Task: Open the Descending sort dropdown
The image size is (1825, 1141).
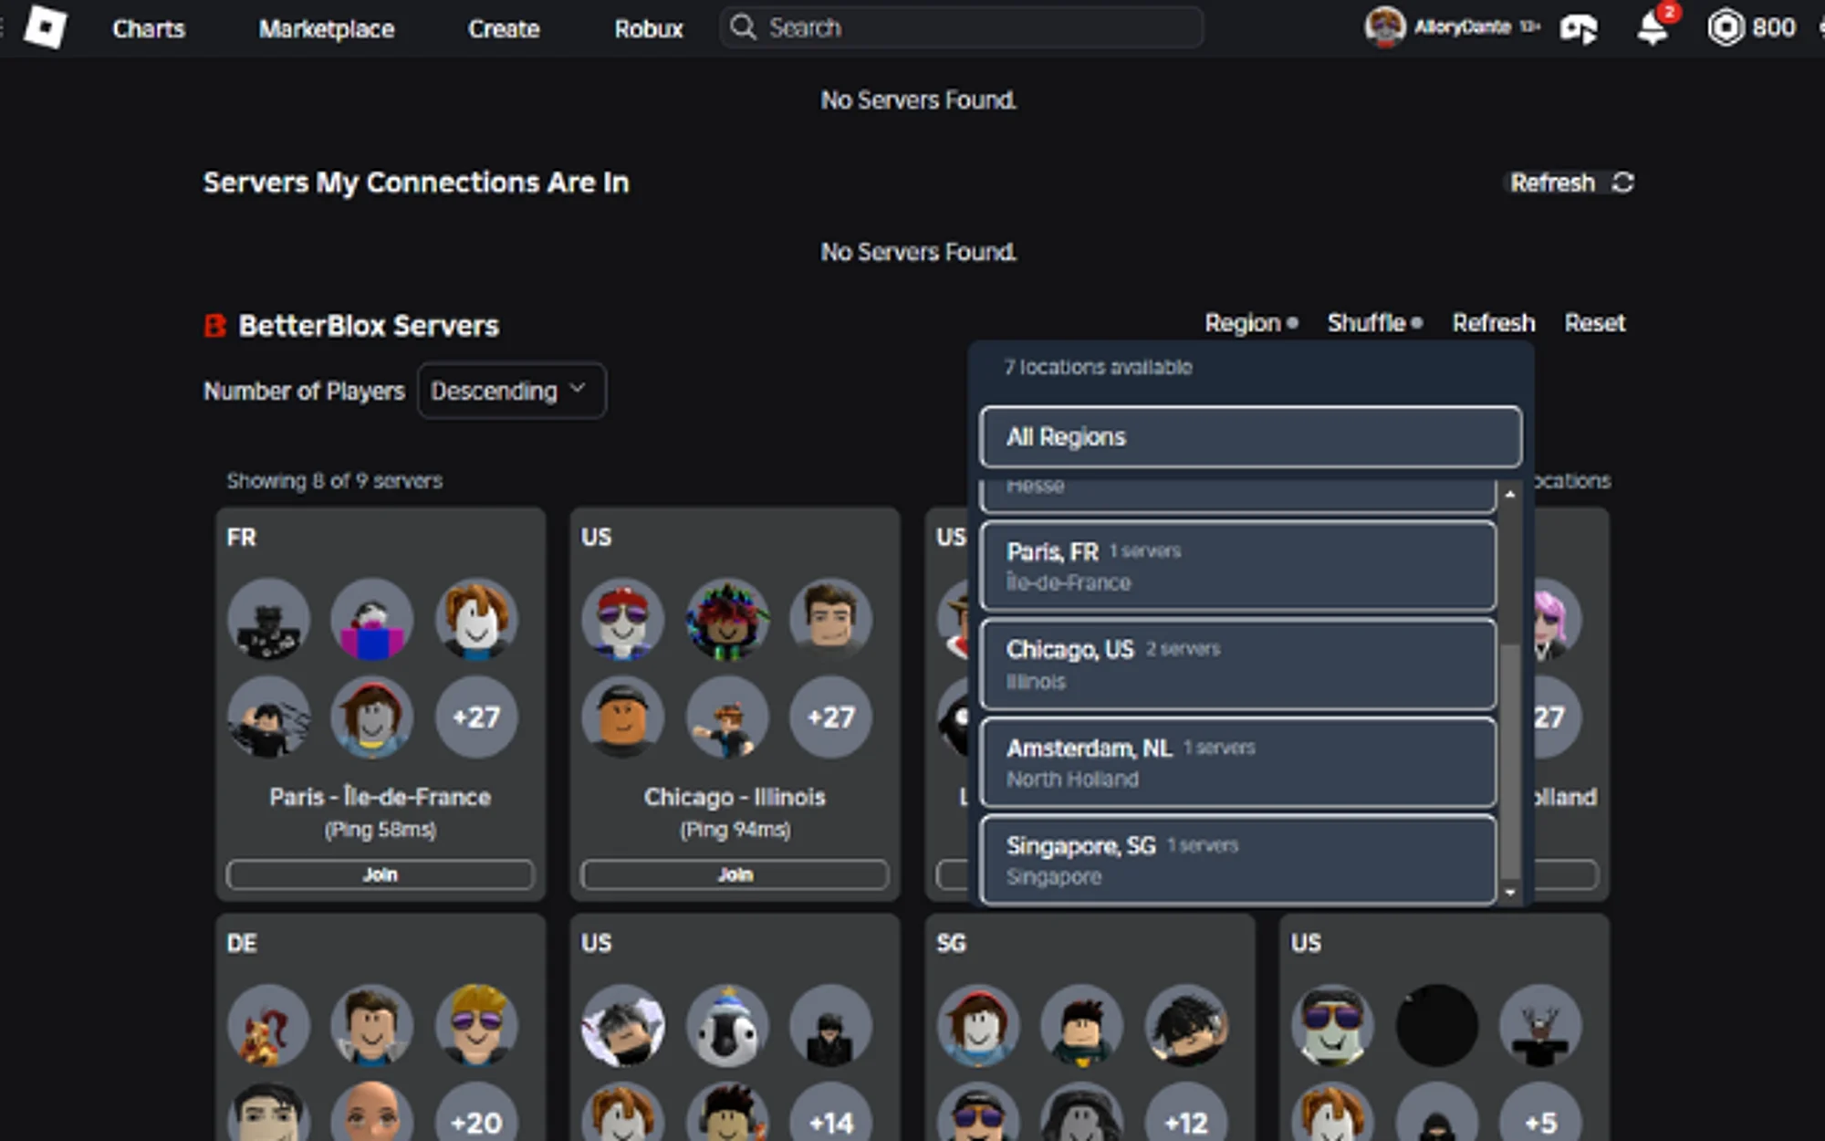Action: tap(512, 391)
